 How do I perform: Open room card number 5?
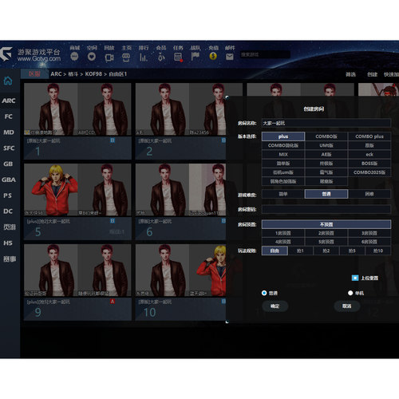click(x=77, y=202)
